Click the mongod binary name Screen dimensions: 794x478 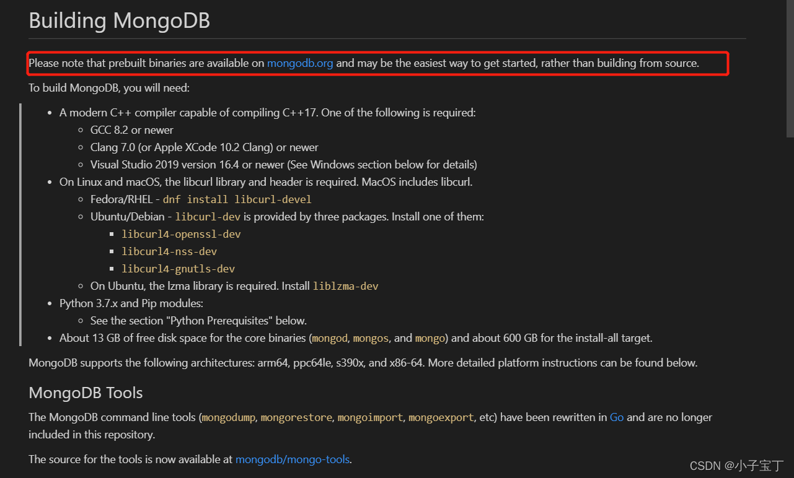pos(329,338)
